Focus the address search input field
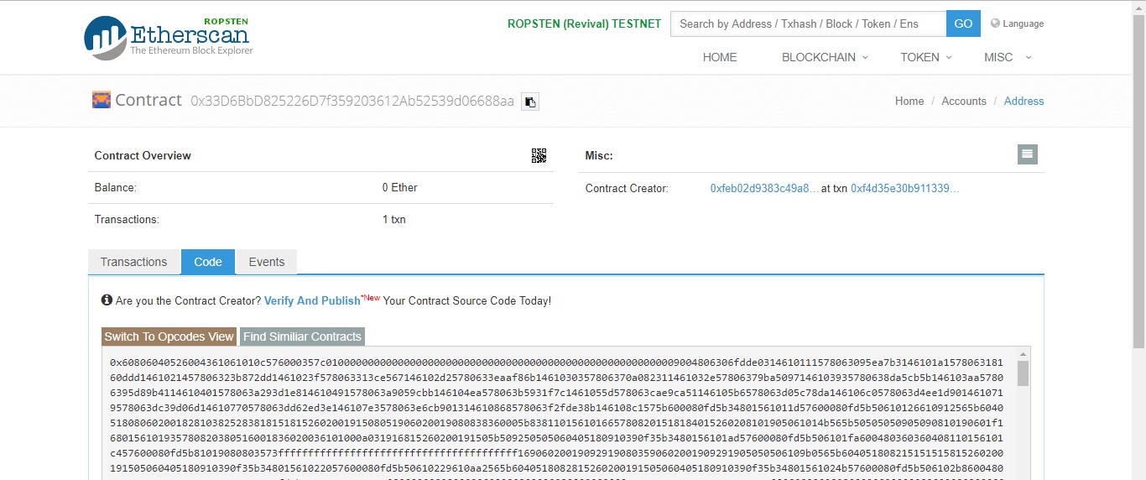Screen dimensions: 1146x480 [808, 23]
